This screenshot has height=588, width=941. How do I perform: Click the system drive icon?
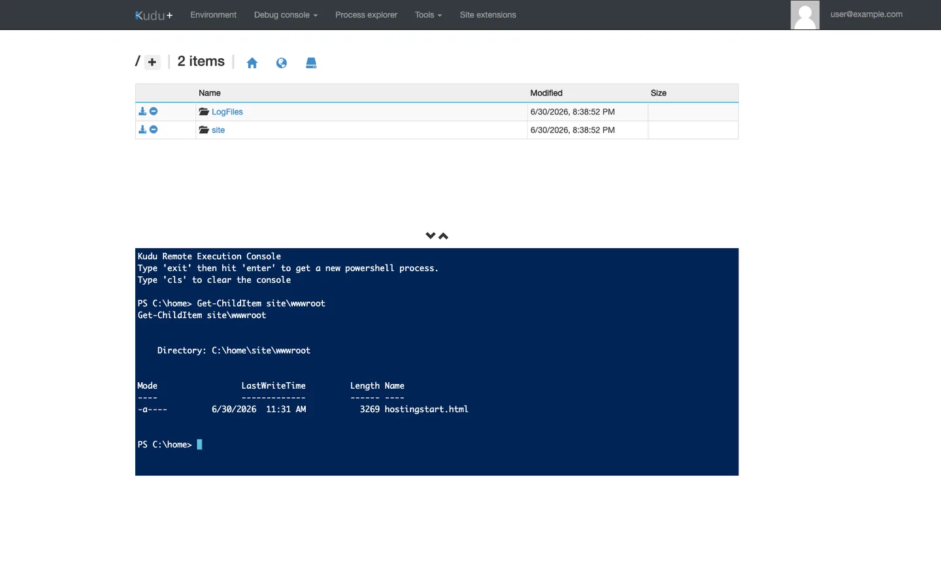tap(311, 63)
